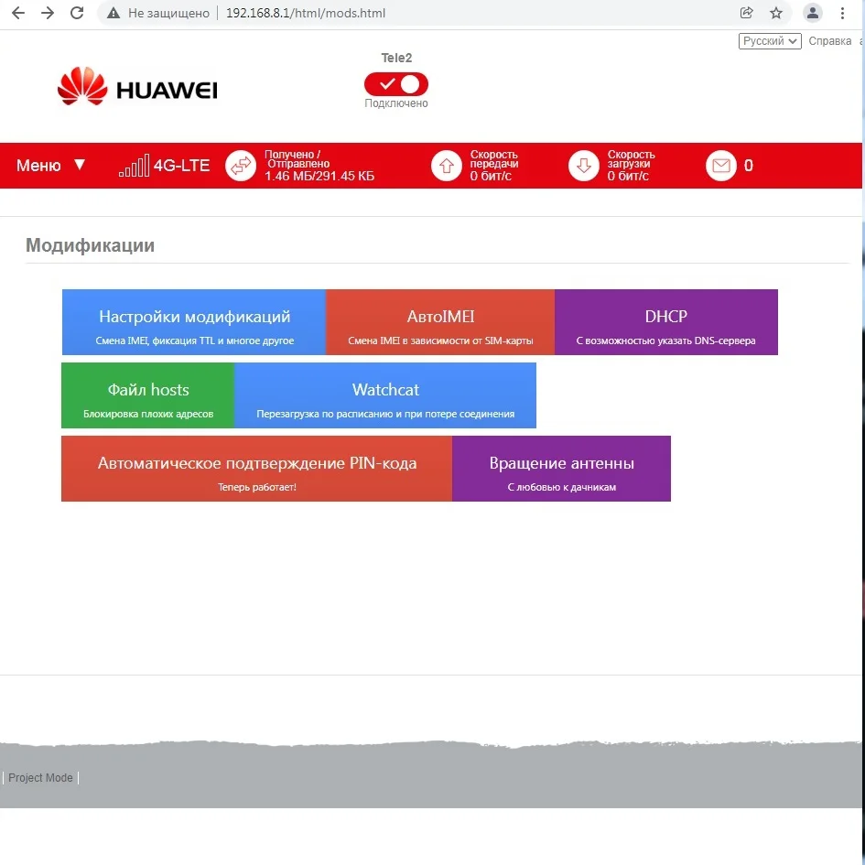This screenshot has width=865, height=865.
Task: Click upload speed arrow icon
Action: coord(447,166)
